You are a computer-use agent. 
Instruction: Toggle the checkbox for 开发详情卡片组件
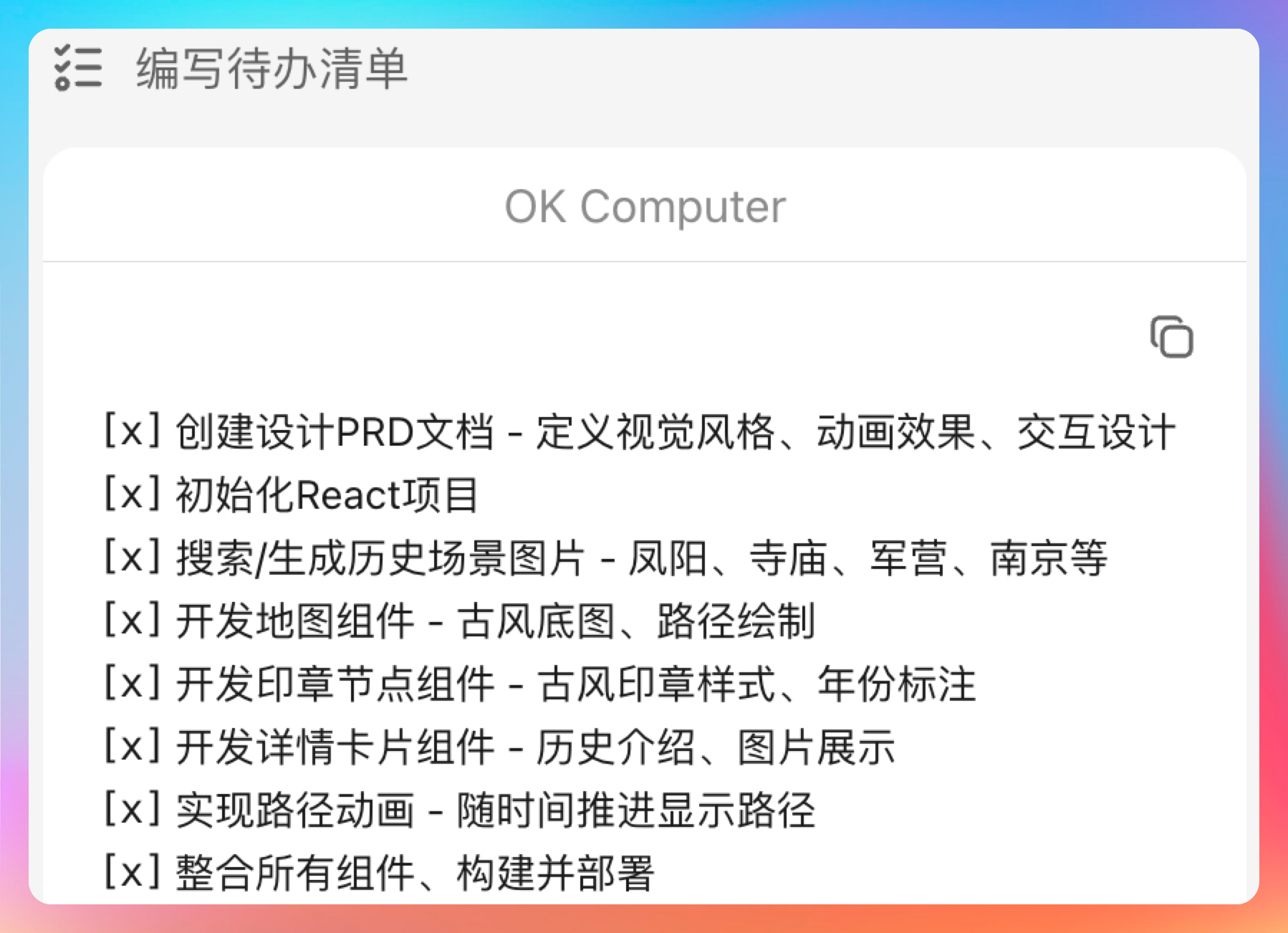tap(133, 747)
